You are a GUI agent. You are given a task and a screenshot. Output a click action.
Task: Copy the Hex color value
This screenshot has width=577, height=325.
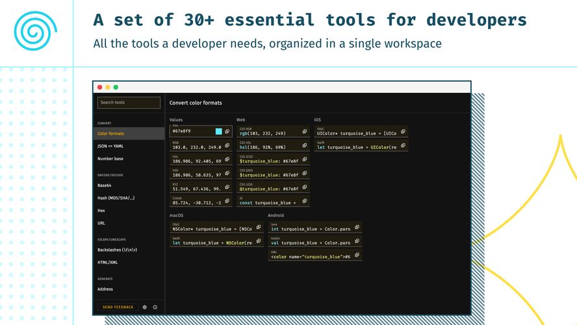[227, 131]
